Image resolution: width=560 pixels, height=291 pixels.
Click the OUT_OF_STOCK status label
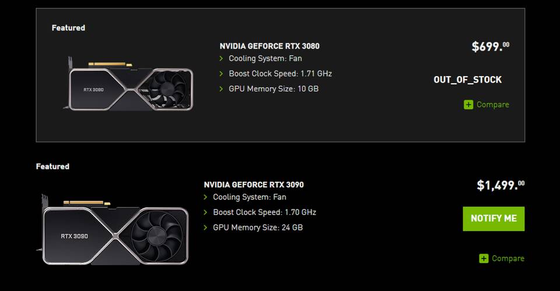pyautogui.click(x=467, y=80)
